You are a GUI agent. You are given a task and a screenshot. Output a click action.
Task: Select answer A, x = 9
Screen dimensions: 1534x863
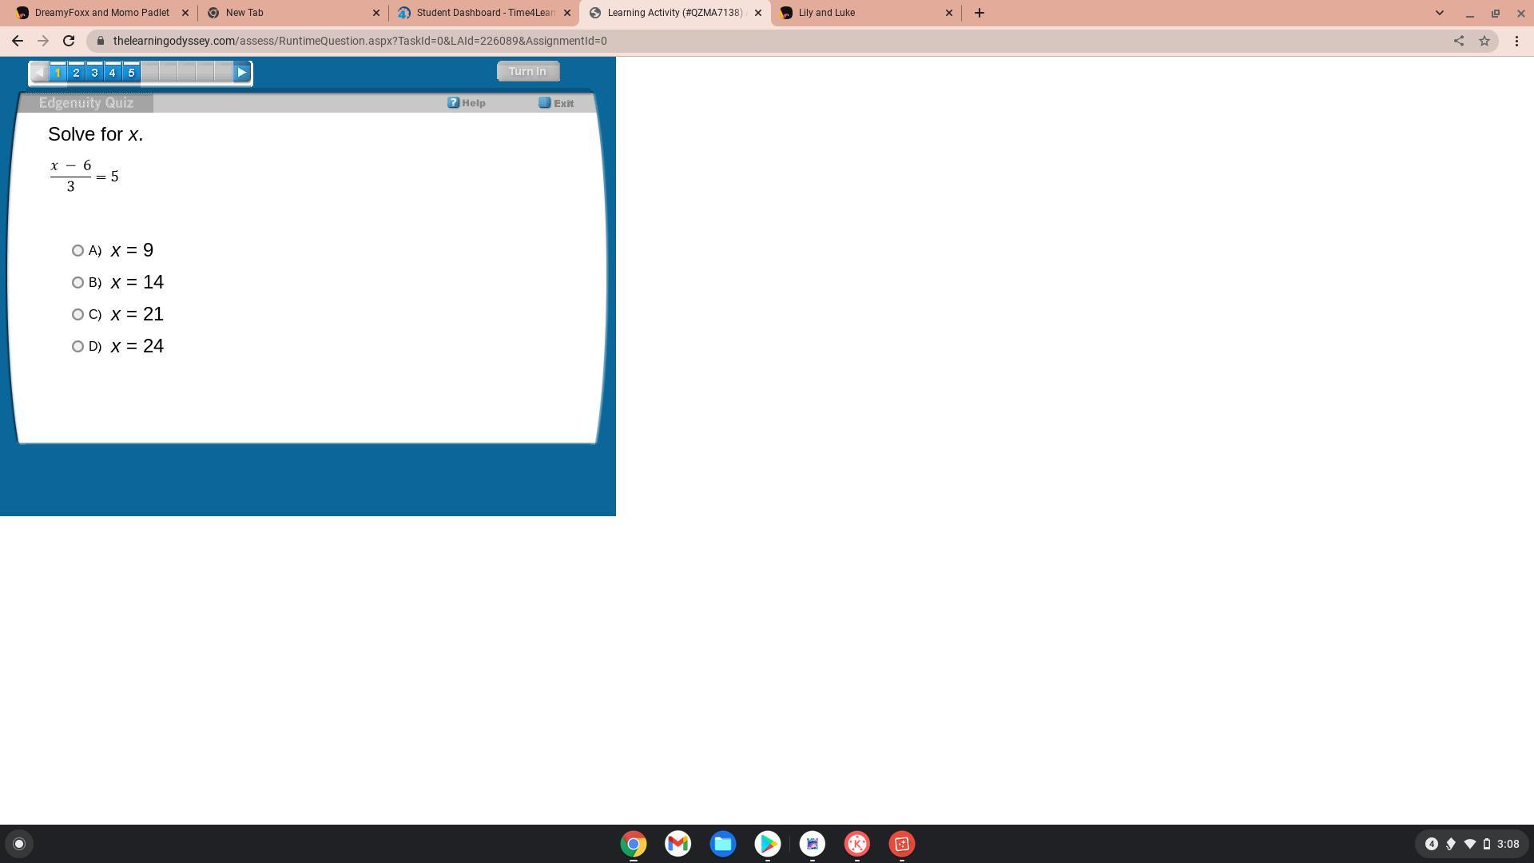[x=77, y=251]
